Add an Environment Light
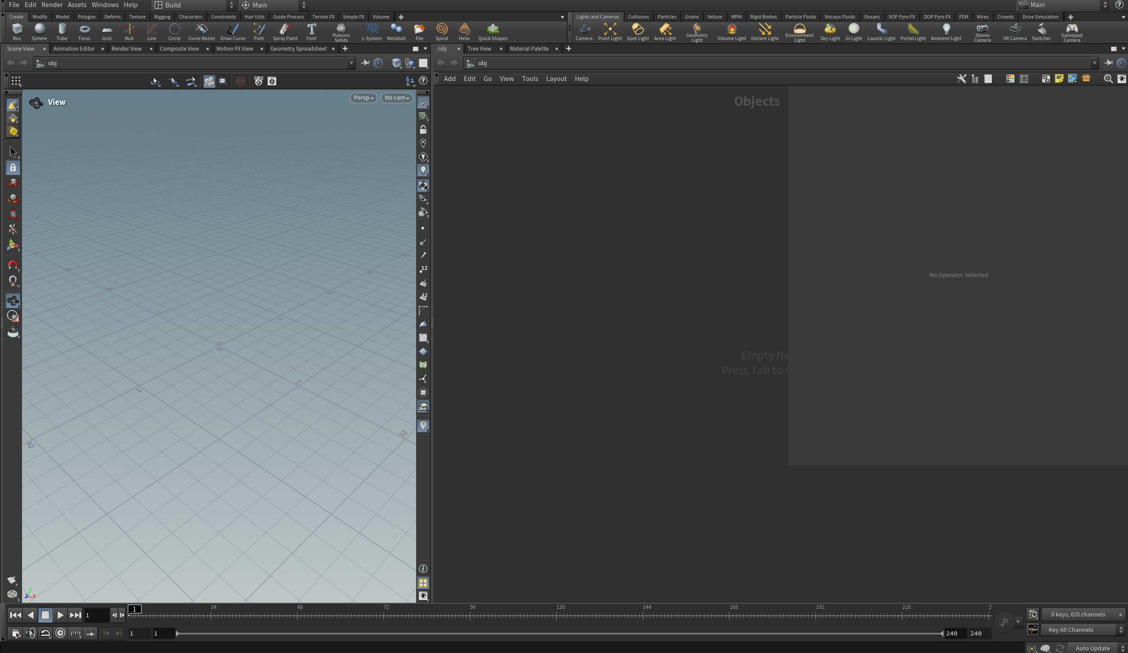 pyautogui.click(x=799, y=32)
